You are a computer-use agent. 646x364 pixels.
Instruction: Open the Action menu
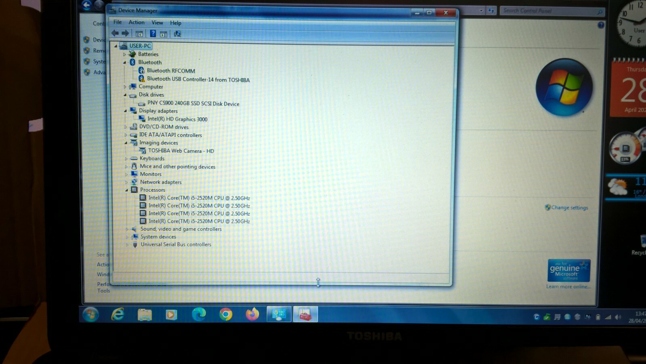(x=136, y=22)
